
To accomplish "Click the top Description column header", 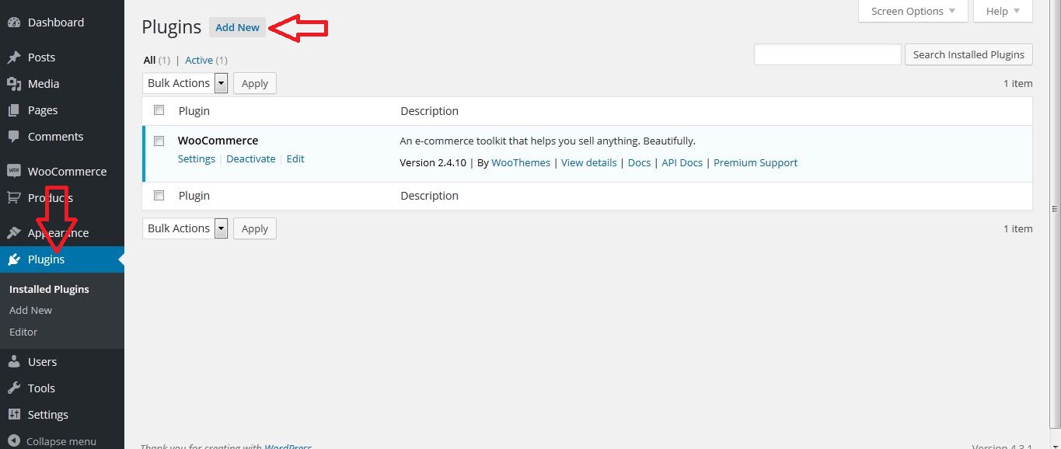I will (x=429, y=111).
